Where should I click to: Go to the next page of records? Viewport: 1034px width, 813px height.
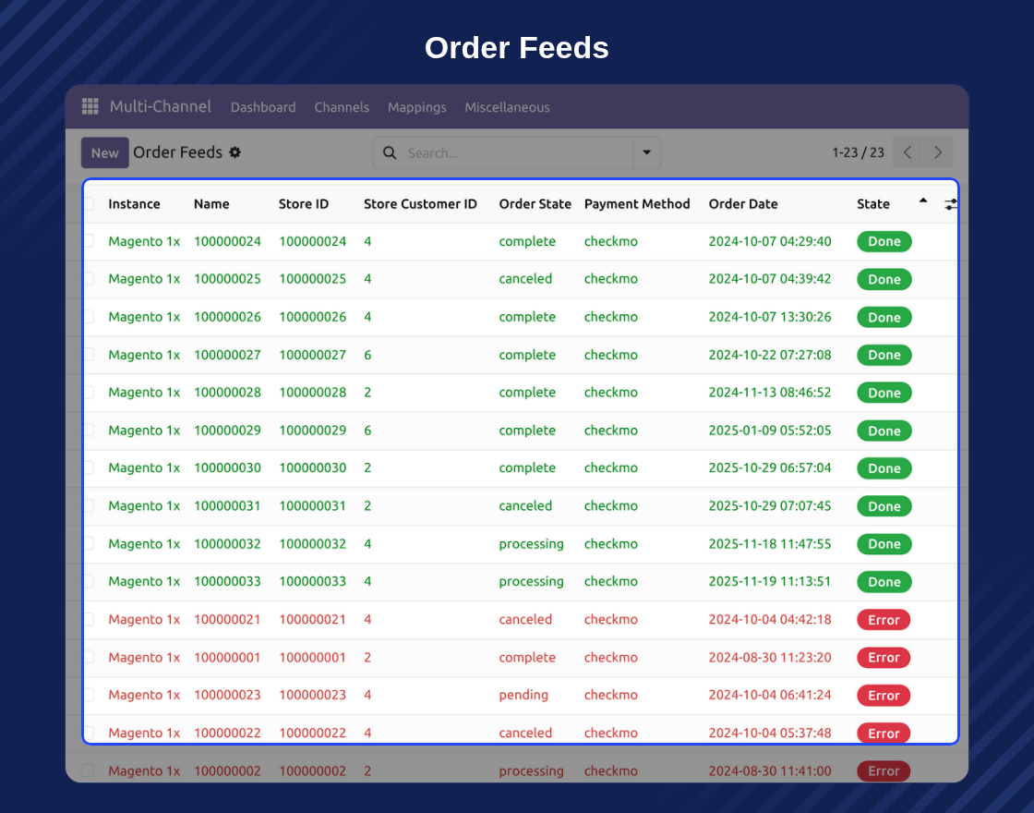click(x=938, y=152)
